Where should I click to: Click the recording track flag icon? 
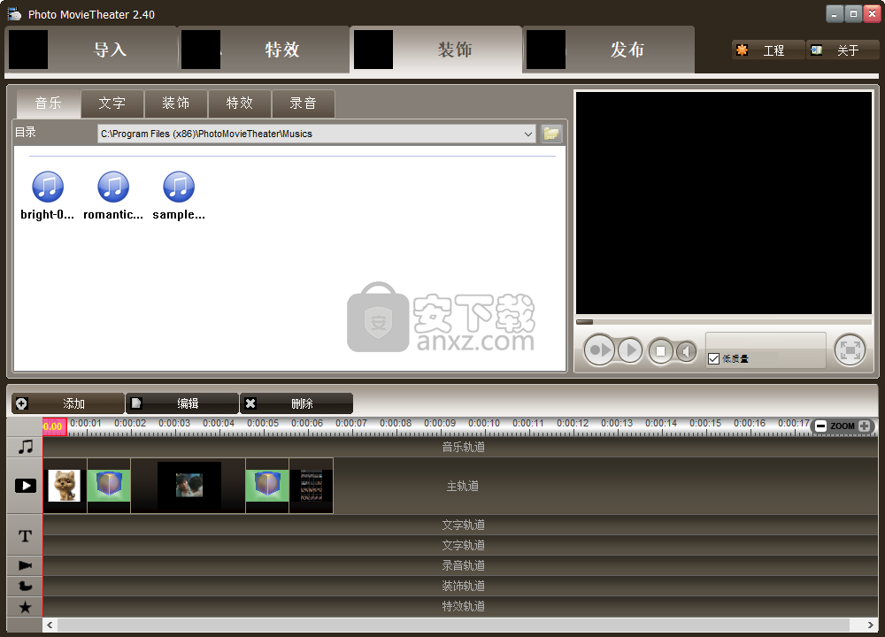coord(26,565)
